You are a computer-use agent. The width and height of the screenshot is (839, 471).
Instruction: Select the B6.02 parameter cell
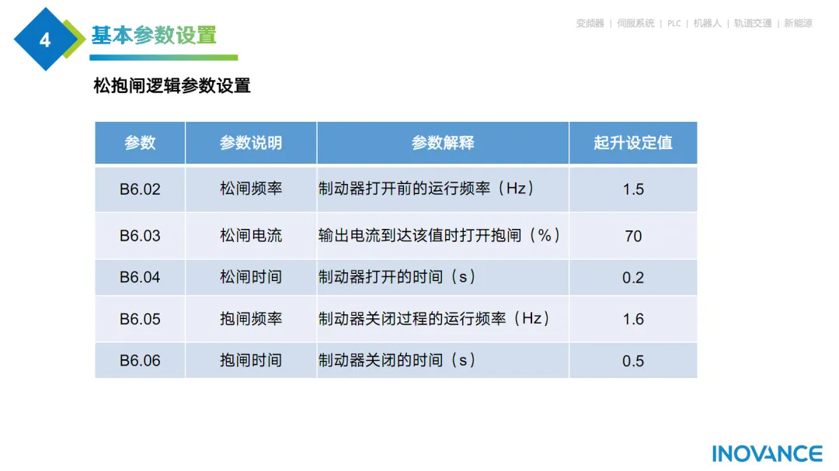(x=140, y=189)
